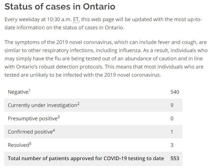Click the 0 value for Presumptive positive

point(172,119)
